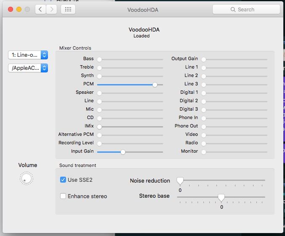Click the Phone In slider knob

[203, 118]
